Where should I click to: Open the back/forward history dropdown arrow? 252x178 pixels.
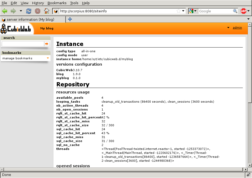(x=21, y=11)
